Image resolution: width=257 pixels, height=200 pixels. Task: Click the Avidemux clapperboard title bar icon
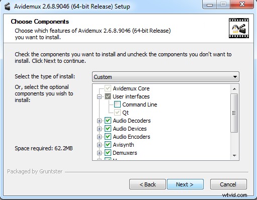(x=7, y=7)
